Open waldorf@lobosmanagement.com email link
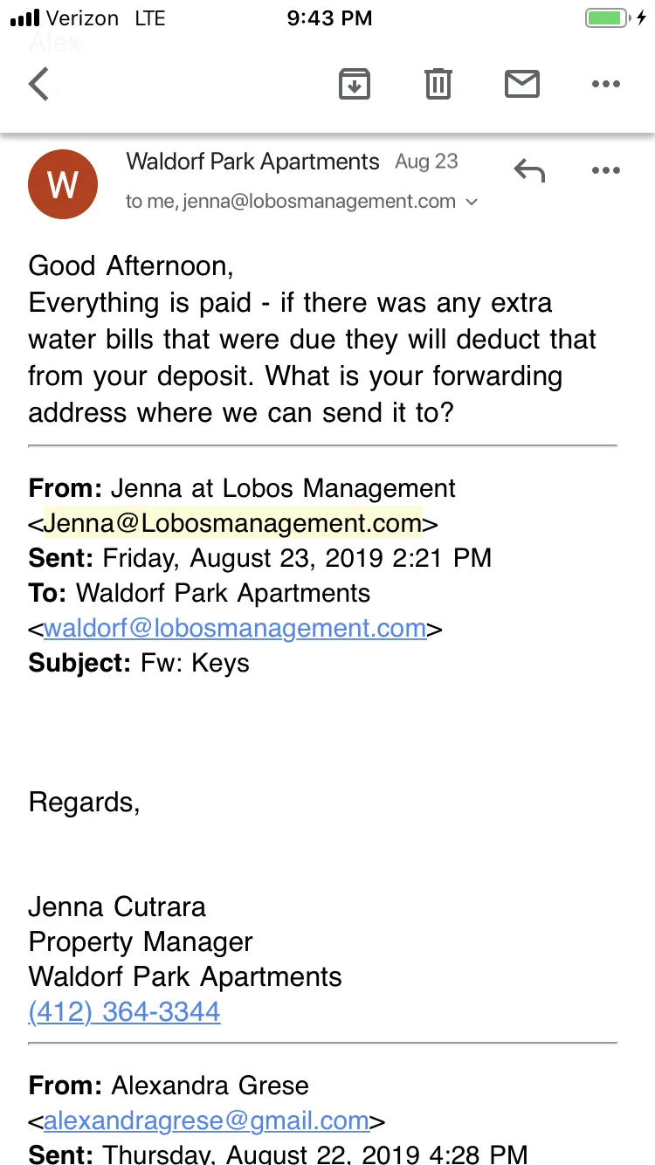The width and height of the screenshot is (655, 1165). 235,628
